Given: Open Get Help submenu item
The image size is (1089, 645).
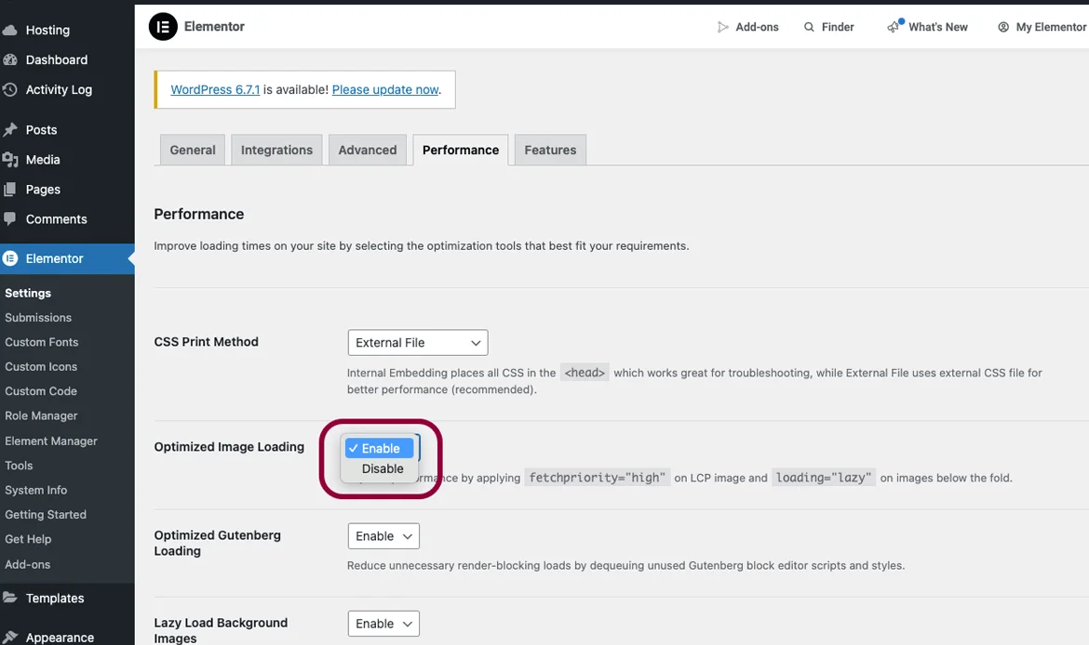Looking at the screenshot, I should coord(28,540).
